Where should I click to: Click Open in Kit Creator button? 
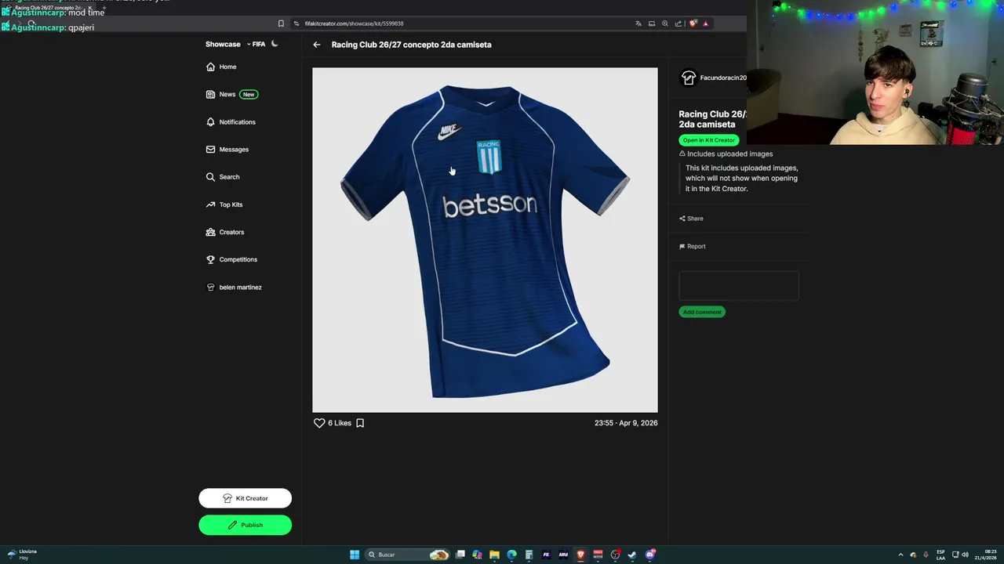click(x=708, y=140)
